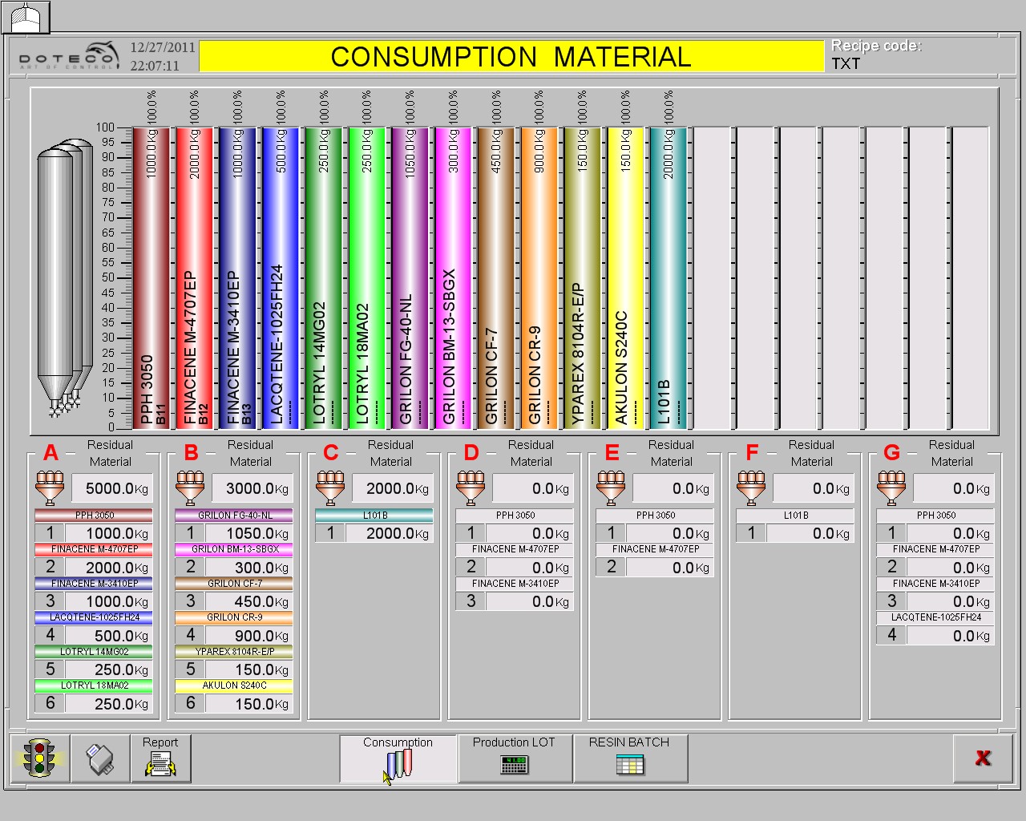
Task: Click group D FINACENE M-3410EP label
Action: (x=515, y=584)
